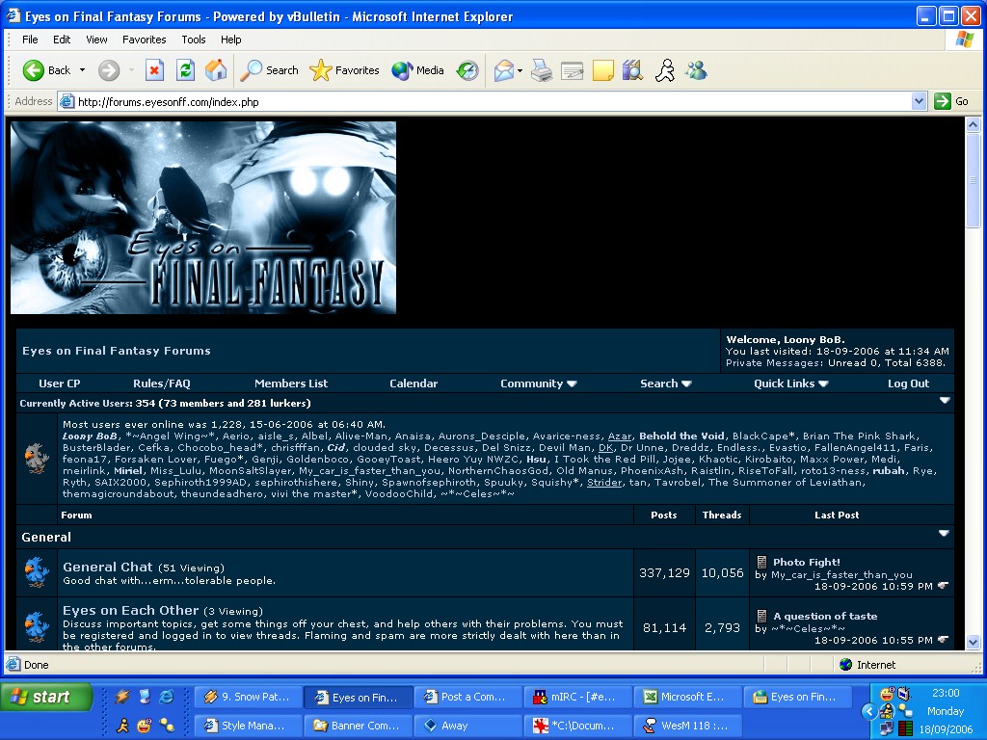The width and height of the screenshot is (987, 740).
Task: Open the Help menu
Action: tap(231, 40)
